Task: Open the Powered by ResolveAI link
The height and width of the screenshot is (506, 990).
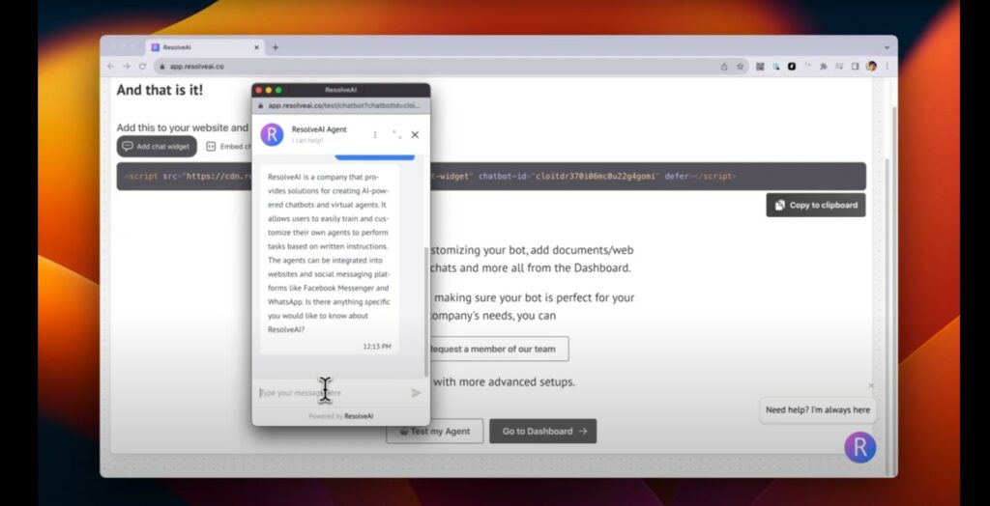Action: point(341,416)
